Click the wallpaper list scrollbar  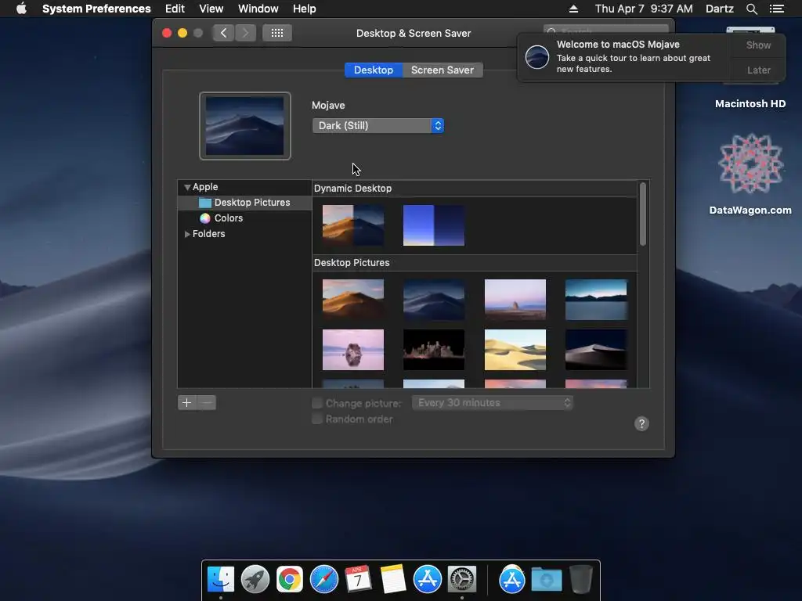[643, 214]
